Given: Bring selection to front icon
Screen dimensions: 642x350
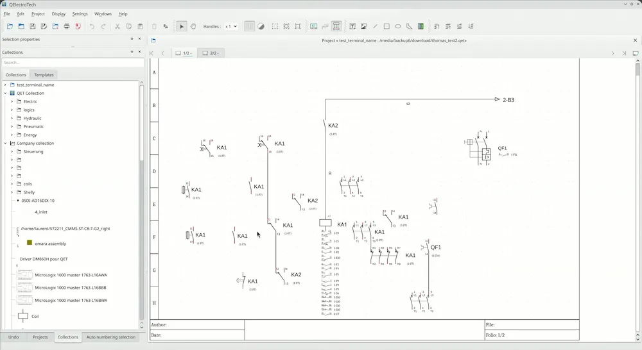Looking at the screenshot, I should [437, 26].
